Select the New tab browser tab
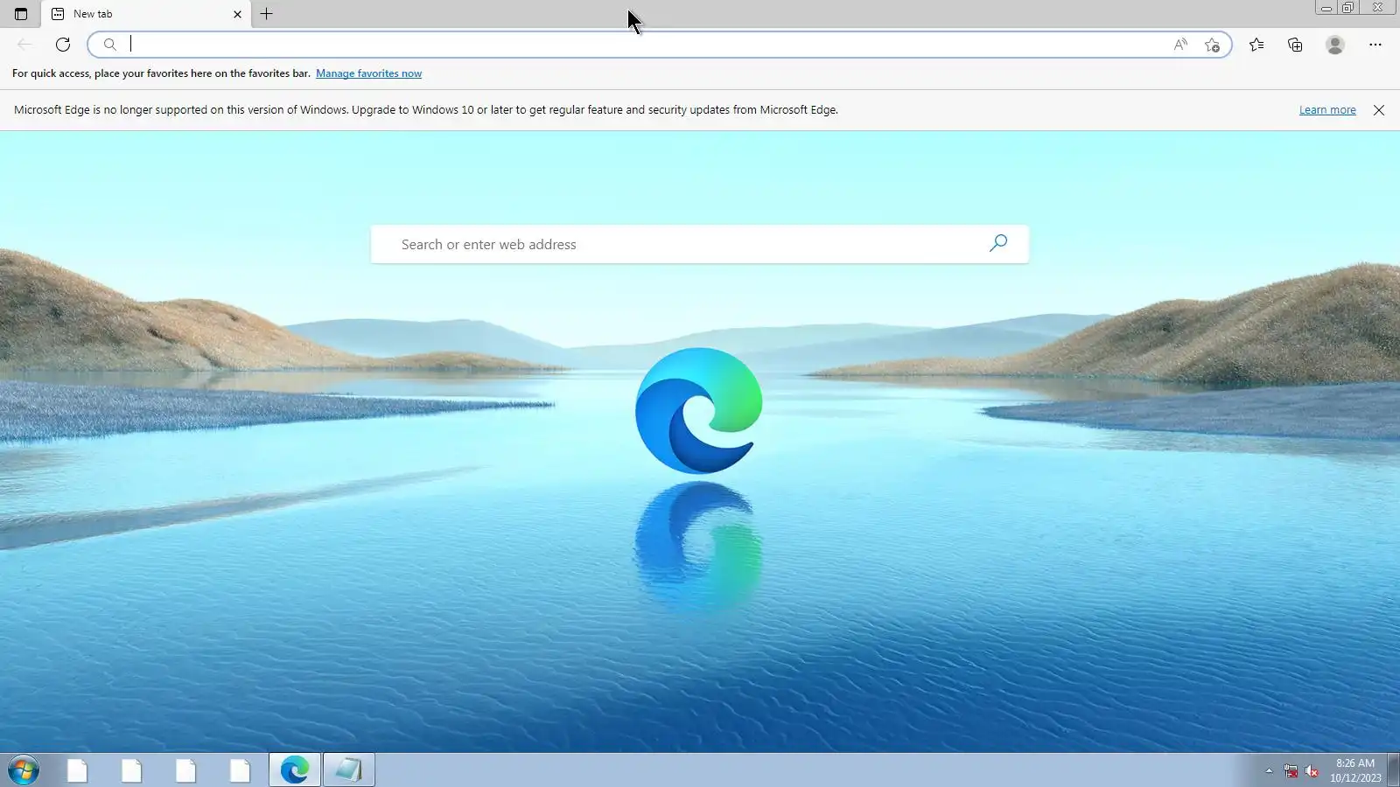 tap(146, 14)
